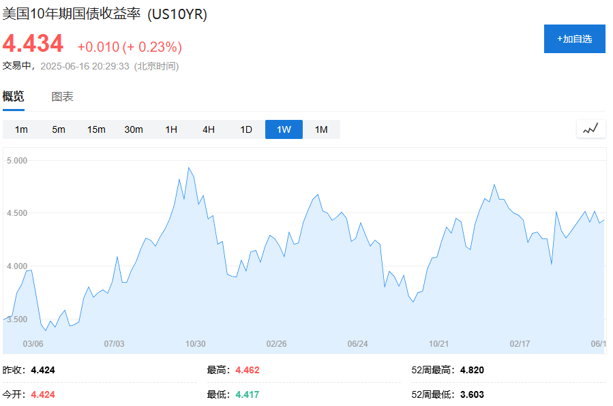Click the 03/06 x-axis date label
613x406 pixels.
(33, 344)
